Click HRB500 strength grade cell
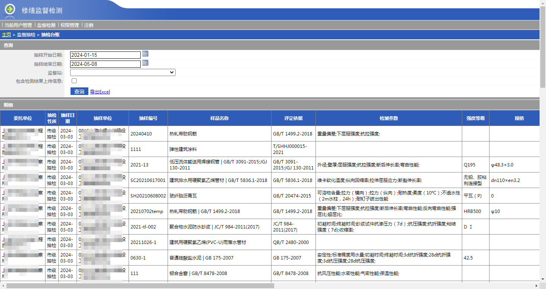546x289 pixels. click(x=475, y=211)
